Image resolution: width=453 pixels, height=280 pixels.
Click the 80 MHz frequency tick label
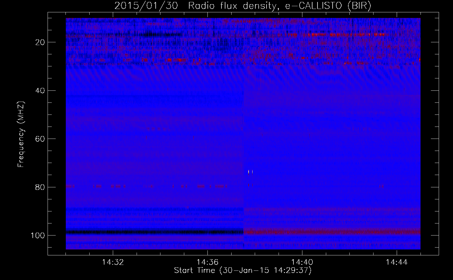click(x=40, y=187)
